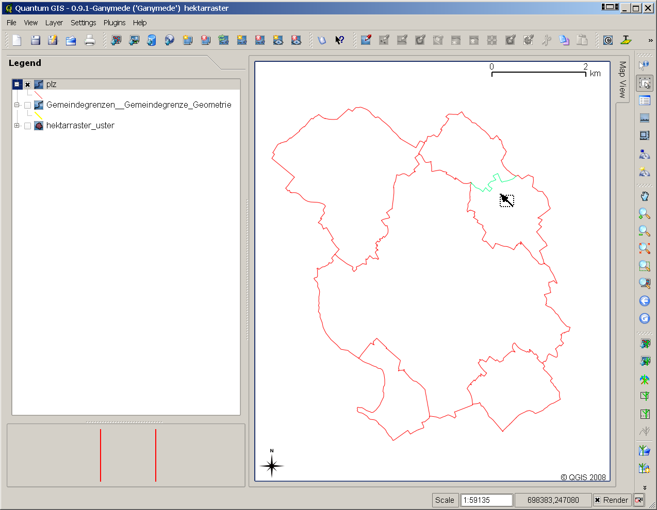Open the Plugins menu

coord(114,23)
